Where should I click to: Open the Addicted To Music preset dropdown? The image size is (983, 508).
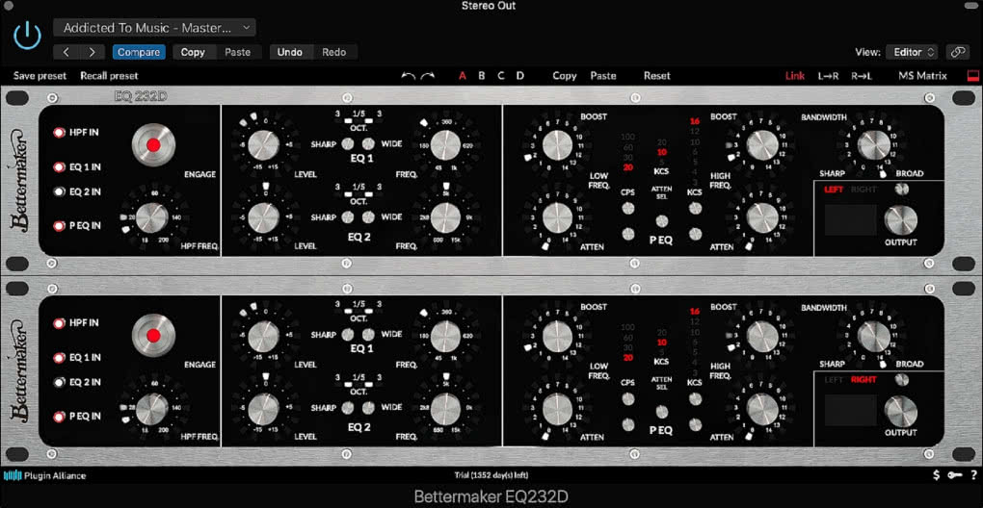155,28
